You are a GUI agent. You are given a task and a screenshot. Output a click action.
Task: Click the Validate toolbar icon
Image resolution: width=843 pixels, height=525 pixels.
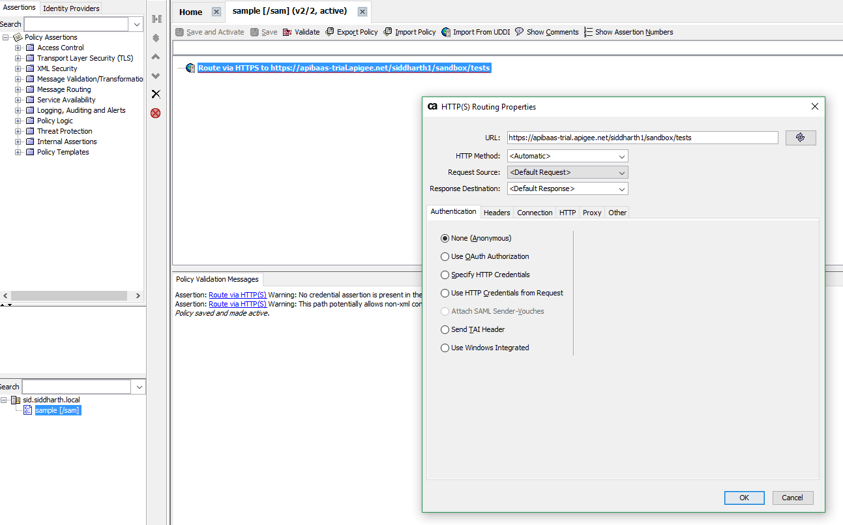point(288,32)
